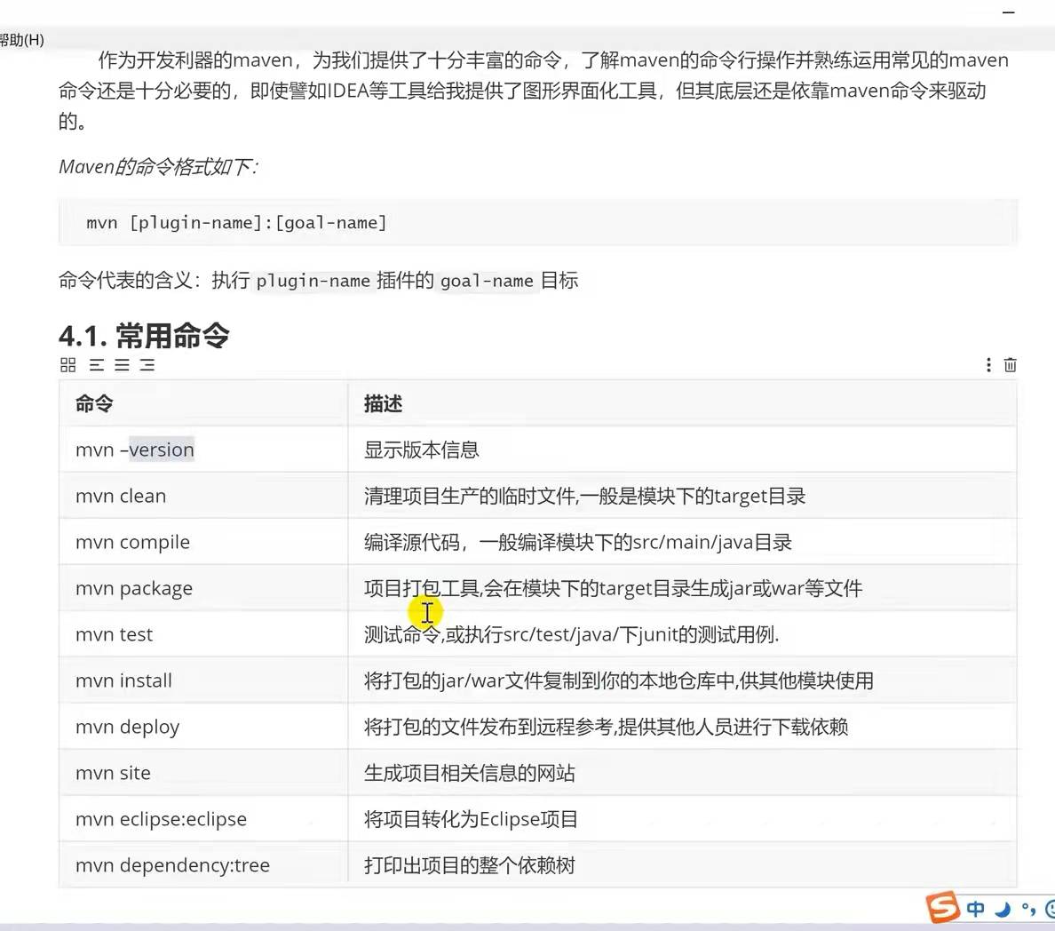
Task: Select the cell 'mvn install'
Action: 203,680
